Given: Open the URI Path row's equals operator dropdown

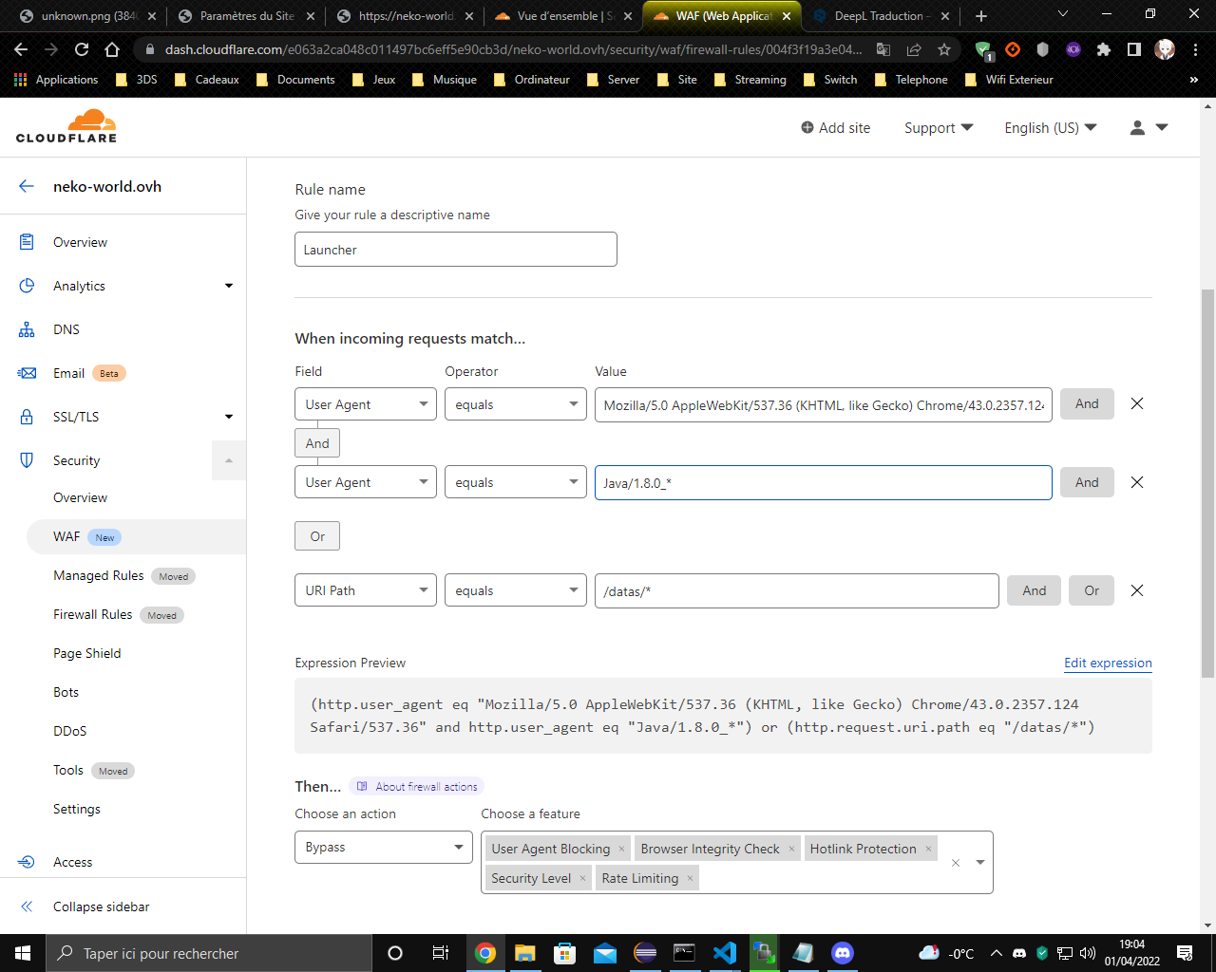Looking at the screenshot, I should 516,590.
